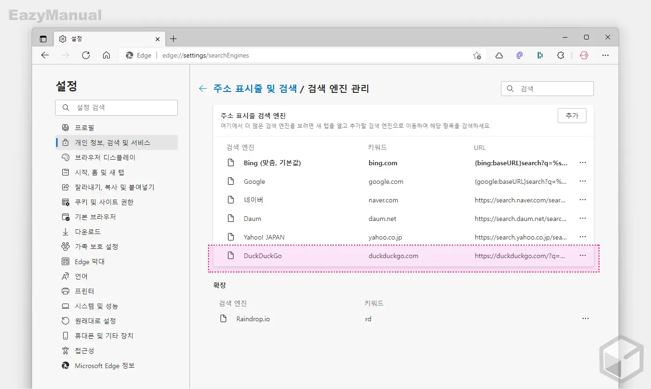This screenshot has width=651, height=389.
Task: Click the page icon beside Google
Action: click(x=231, y=182)
